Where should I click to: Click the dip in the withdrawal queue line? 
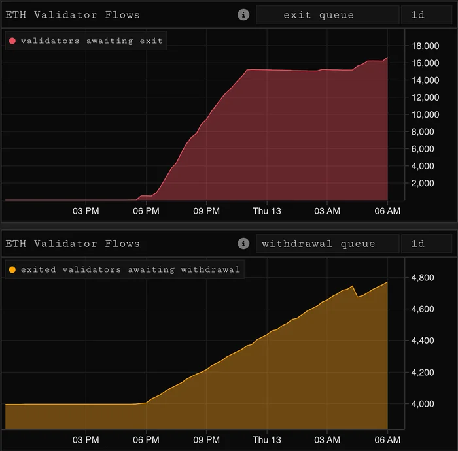pos(357,297)
